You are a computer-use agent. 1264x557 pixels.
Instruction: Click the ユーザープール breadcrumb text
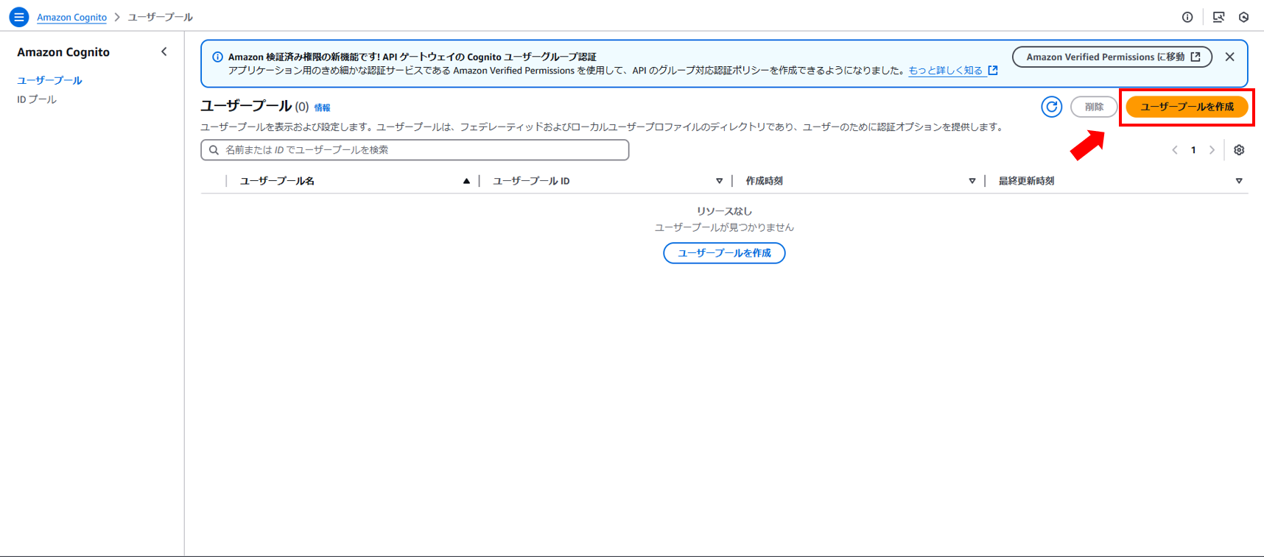[161, 17]
